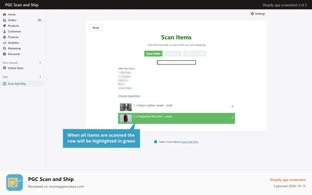Click the Customers person icon
Screen dimensions: 312x195
[x=4, y=31]
